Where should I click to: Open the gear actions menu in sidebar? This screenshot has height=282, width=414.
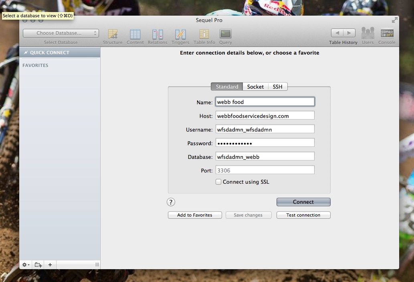(x=26, y=265)
